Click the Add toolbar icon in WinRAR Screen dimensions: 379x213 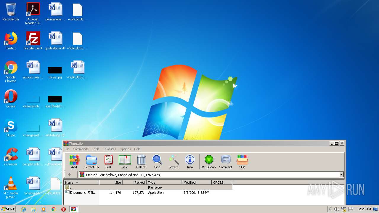[x=74, y=162]
